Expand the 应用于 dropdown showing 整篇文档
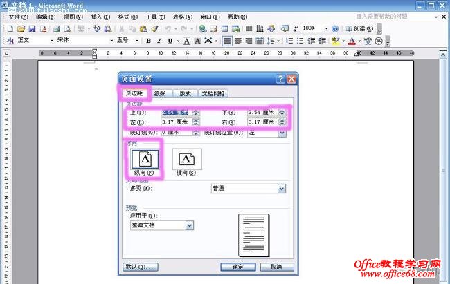Screen dimensions: 450x284 pos(189,225)
